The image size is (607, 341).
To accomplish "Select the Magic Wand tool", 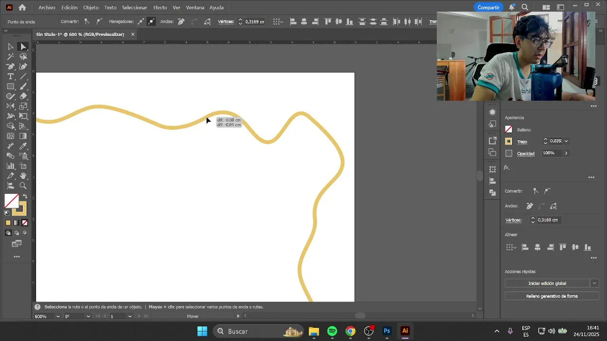I will pos(10,57).
